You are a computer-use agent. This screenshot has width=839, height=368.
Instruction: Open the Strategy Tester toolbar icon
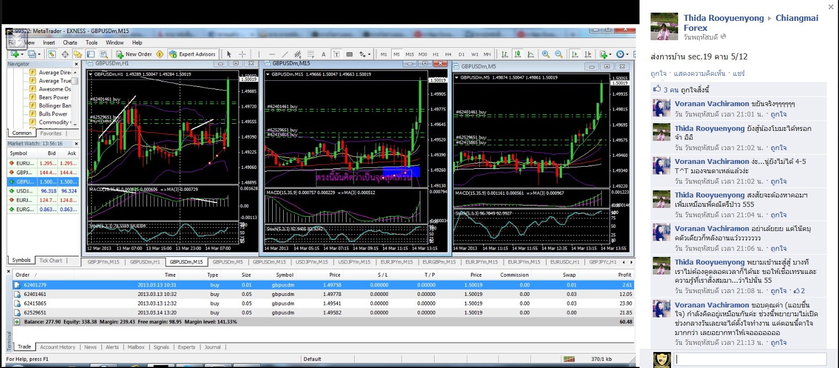103,54
